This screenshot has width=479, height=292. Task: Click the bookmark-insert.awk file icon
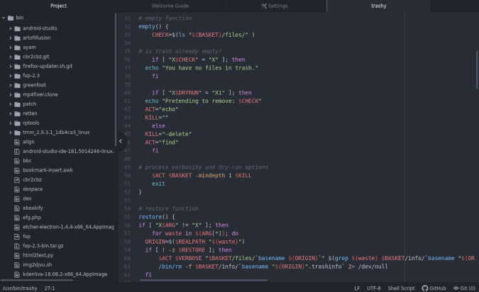[17, 170]
